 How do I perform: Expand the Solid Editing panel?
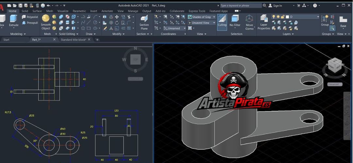pyautogui.click(x=69, y=34)
